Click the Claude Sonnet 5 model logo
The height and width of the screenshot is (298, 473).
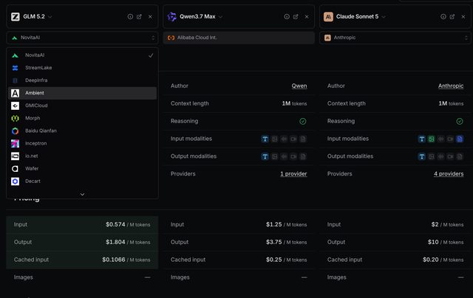(328, 16)
